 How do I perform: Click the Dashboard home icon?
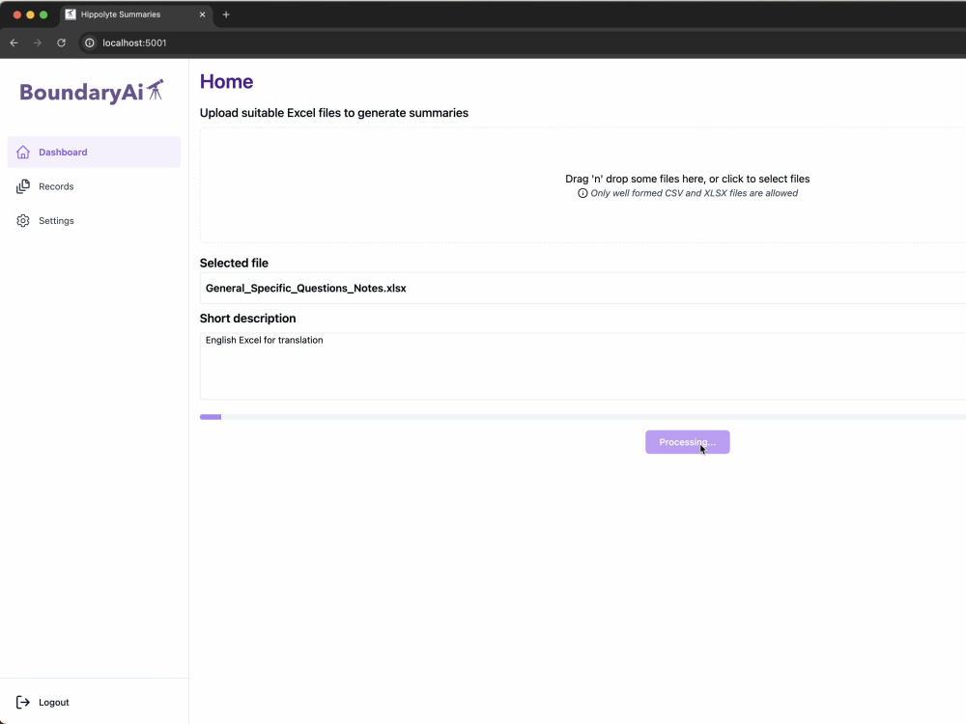pyautogui.click(x=23, y=153)
